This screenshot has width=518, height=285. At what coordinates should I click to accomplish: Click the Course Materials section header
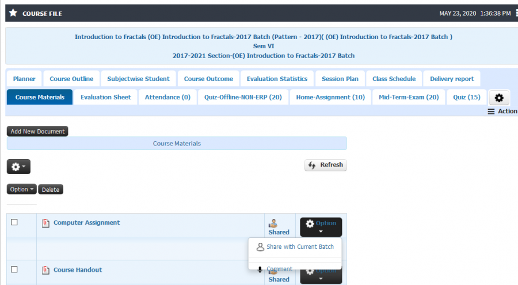pyautogui.click(x=177, y=144)
